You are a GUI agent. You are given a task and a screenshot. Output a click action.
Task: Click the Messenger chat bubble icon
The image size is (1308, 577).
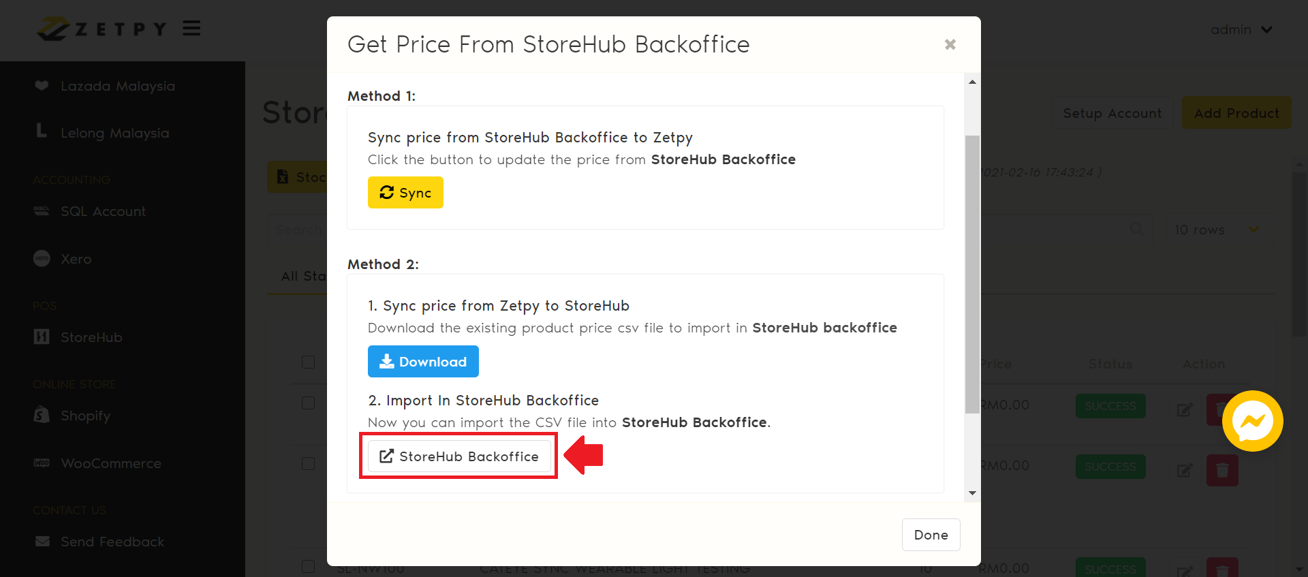click(x=1252, y=421)
